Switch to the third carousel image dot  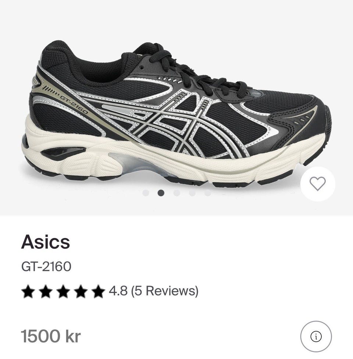(176, 193)
